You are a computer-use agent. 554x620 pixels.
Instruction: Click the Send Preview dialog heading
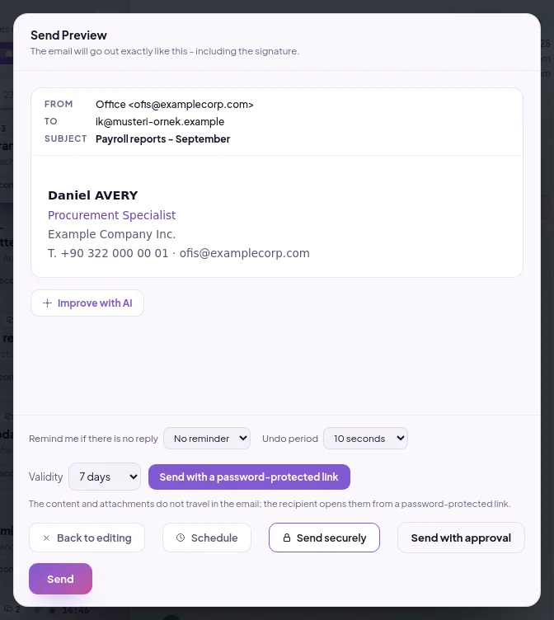pyautogui.click(x=68, y=35)
